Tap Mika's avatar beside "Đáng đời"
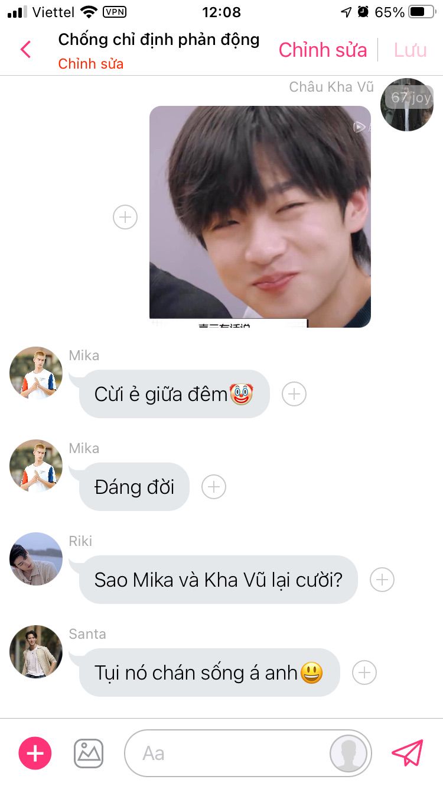The image size is (443, 789). [x=36, y=466]
